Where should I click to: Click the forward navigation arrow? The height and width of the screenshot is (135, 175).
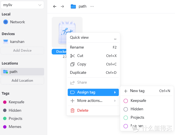click(62, 6)
